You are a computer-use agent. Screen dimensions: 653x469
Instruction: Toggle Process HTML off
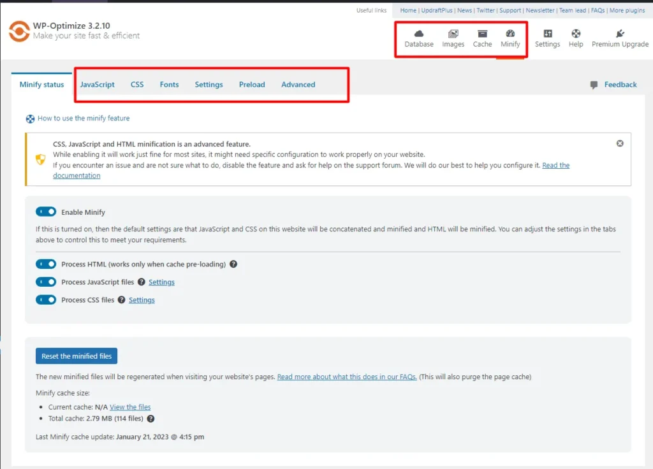[46, 264]
